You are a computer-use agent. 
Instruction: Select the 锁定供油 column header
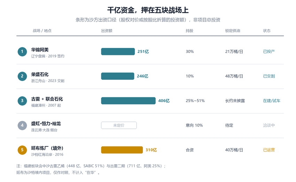(x=233, y=31)
